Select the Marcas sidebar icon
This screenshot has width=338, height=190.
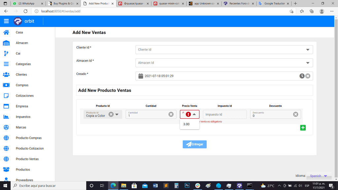pos(7,127)
